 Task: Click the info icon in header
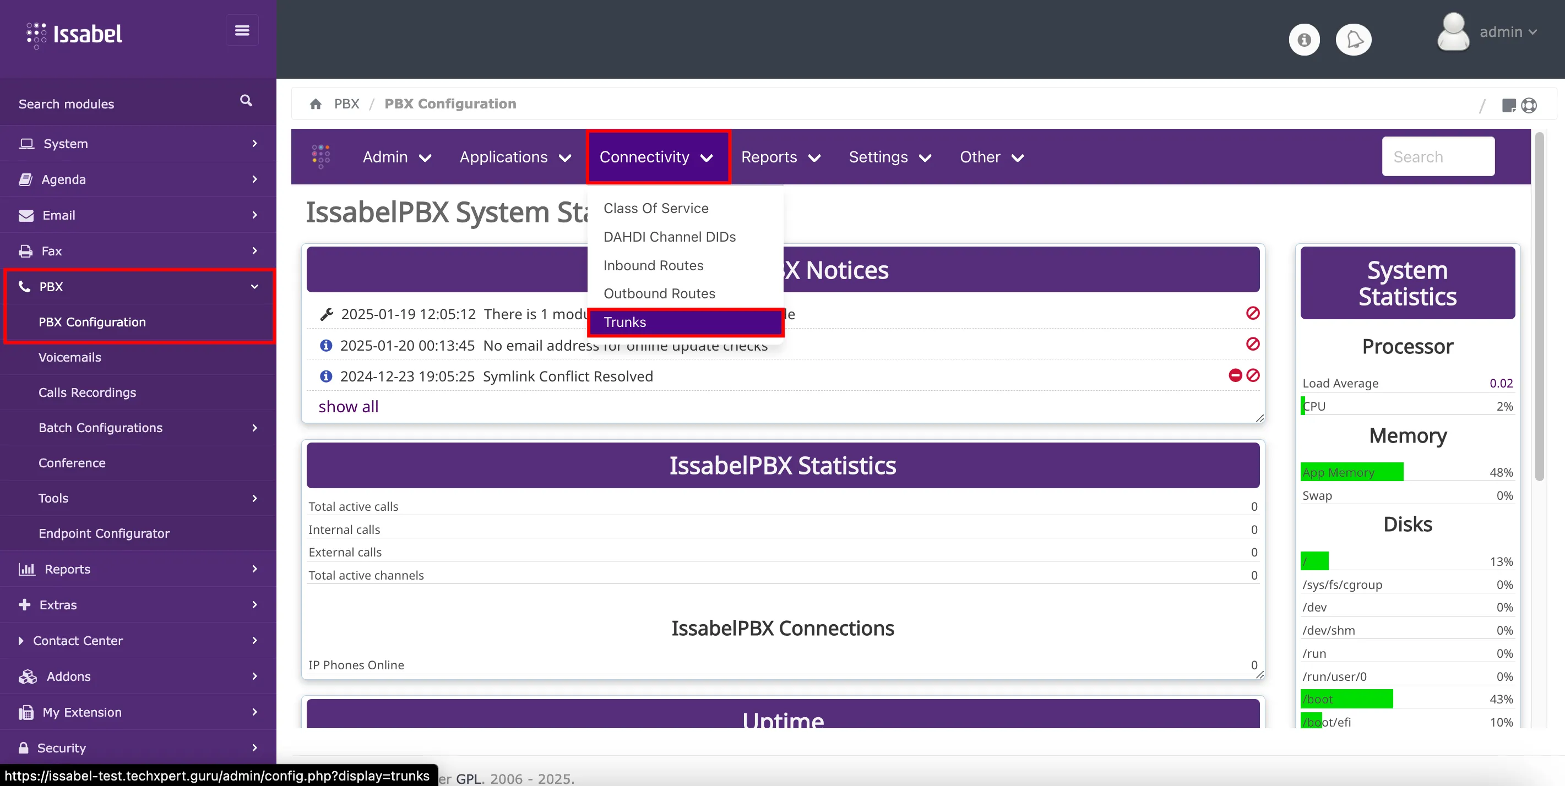(x=1304, y=40)
